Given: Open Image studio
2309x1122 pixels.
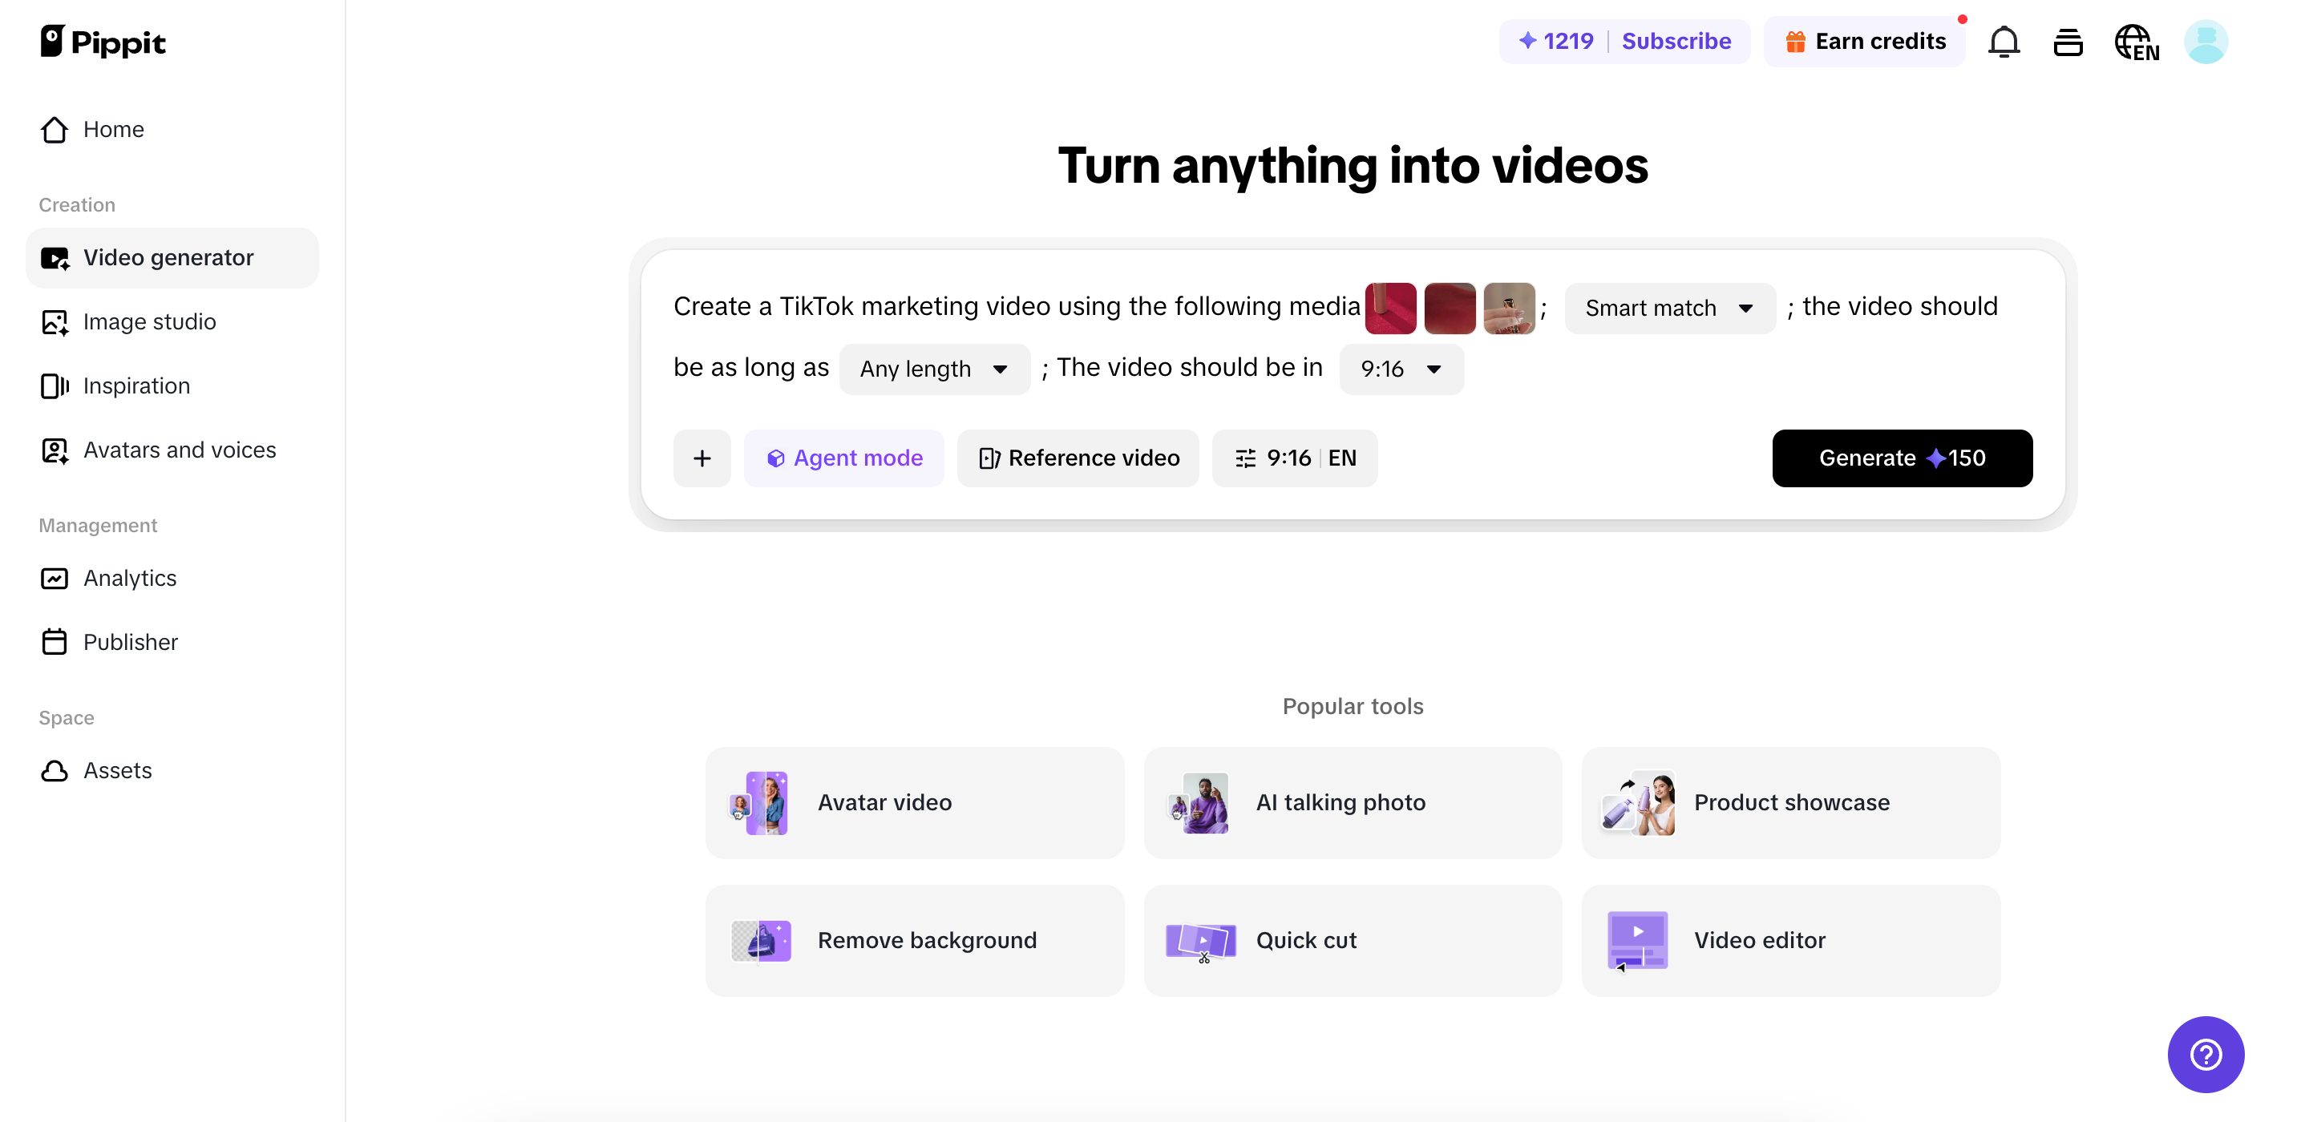Looking at the screenshot, I should 150,321.
